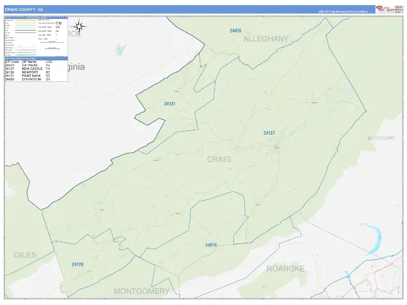Click the ZIP code label 24131
The width and height of the screenshot is (407, 305).
(170, 104)
